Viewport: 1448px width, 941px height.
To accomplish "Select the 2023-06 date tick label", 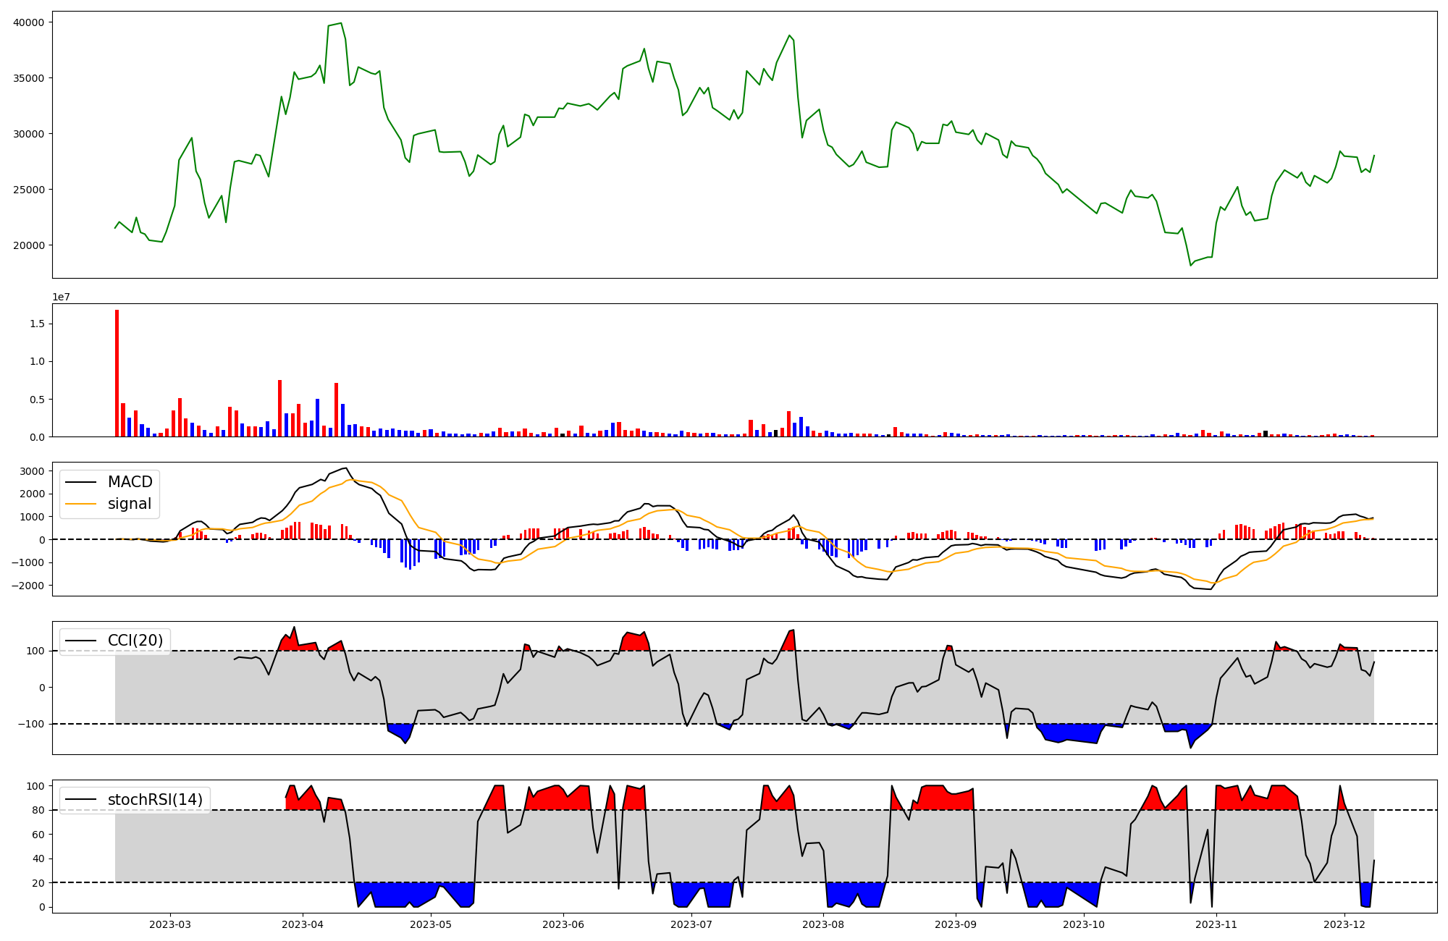I will 563,924.
